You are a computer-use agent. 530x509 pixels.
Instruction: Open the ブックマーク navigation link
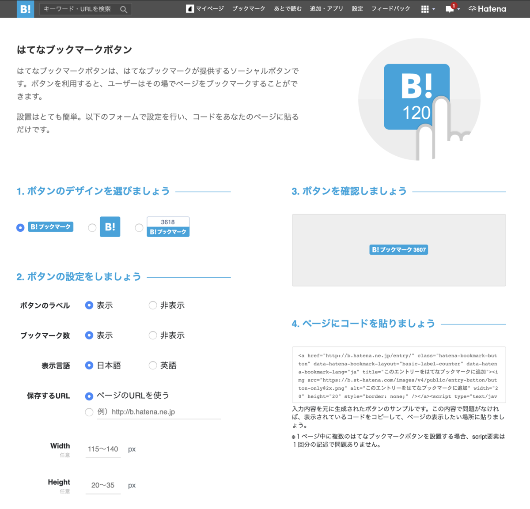click(248, 8)
